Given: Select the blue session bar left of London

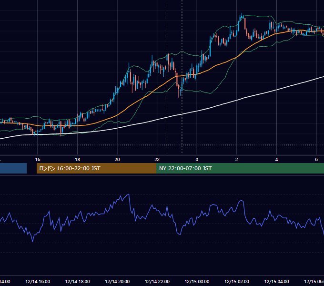Looking at the screenshot, I should click(13, 168).
